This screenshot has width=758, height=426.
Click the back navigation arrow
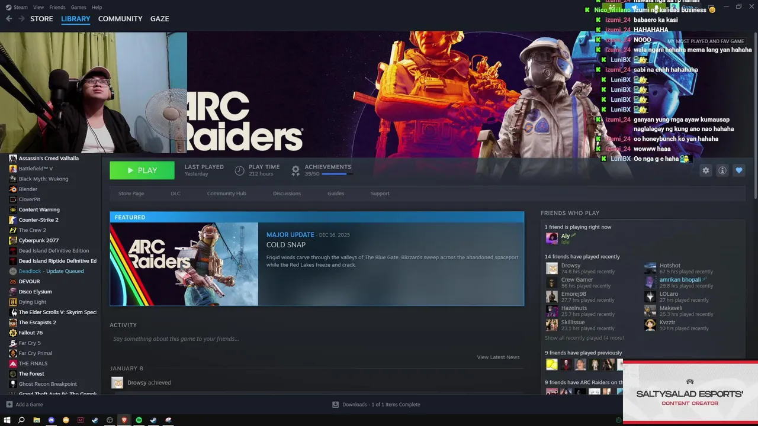9,19
